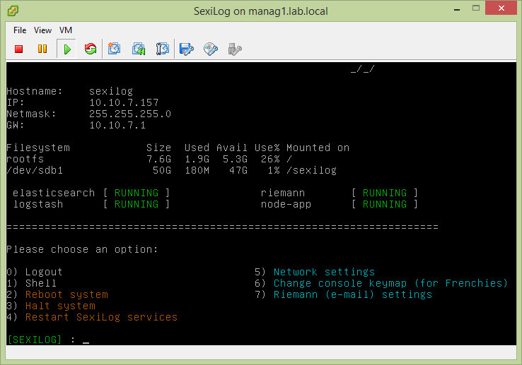Click logstash RUNNING status

click(137, 204)
